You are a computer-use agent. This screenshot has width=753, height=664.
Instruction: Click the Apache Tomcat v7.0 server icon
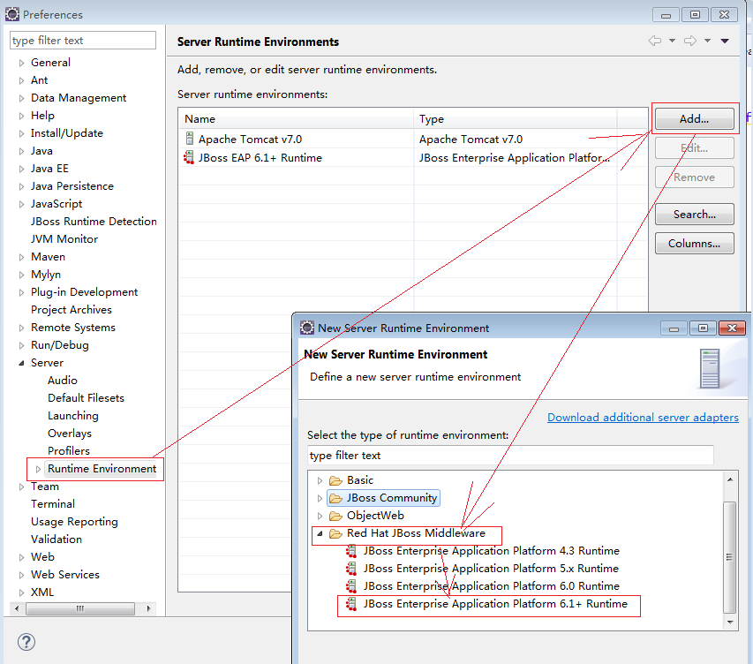(x=190, y=139)
